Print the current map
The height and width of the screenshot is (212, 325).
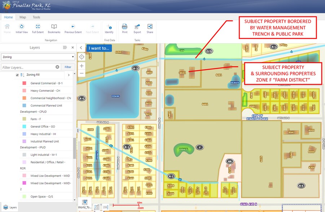[124, 28]
